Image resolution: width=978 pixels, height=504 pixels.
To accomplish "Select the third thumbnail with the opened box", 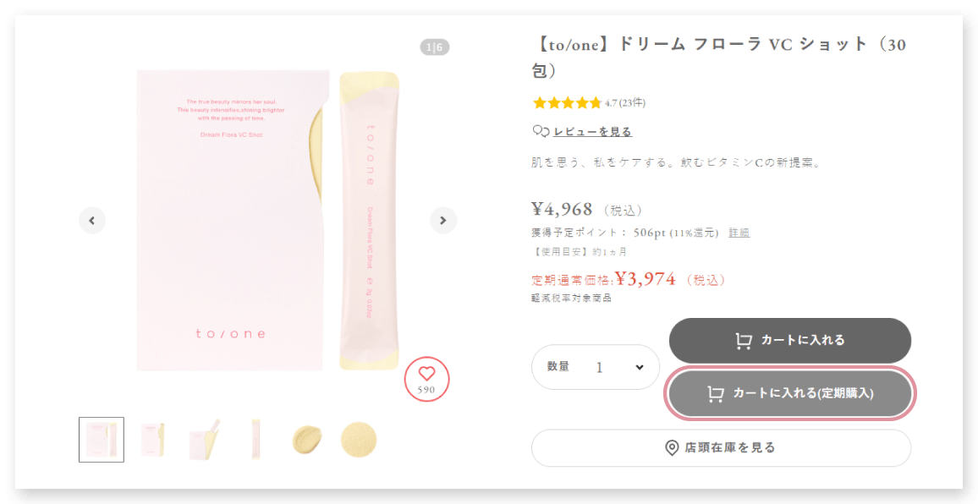I will click(205, 440).
